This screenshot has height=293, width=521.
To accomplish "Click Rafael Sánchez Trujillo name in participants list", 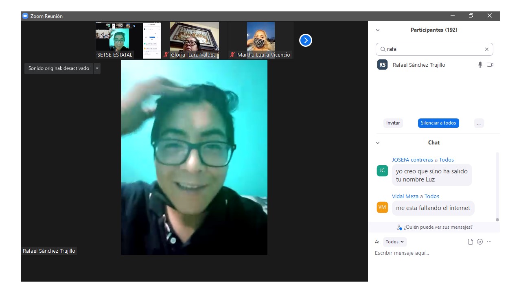I will [x=419, y=65].
